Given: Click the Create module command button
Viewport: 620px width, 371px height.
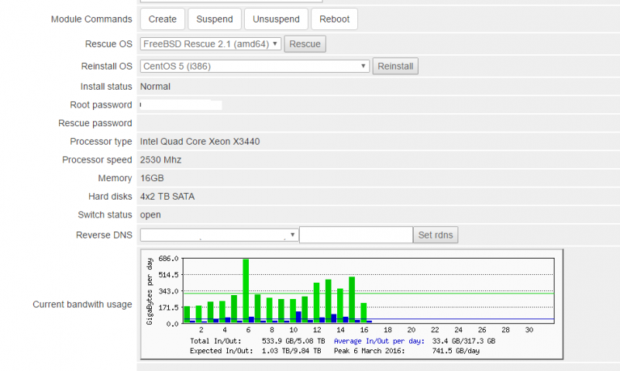Looking at the screenshot, I should click(163, 19).
